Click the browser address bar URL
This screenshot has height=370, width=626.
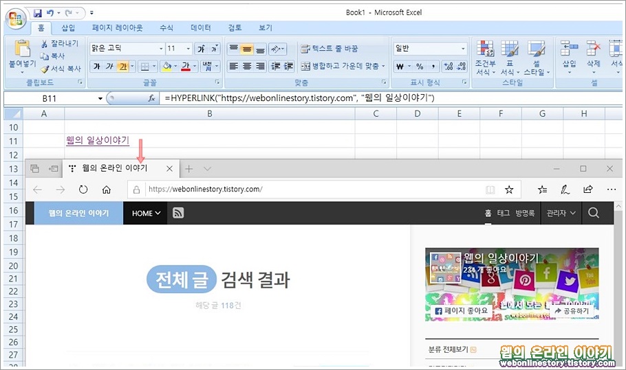206,189
